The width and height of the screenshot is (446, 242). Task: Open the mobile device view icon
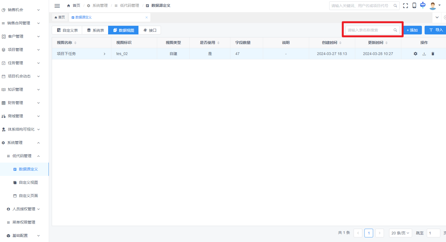414,6
